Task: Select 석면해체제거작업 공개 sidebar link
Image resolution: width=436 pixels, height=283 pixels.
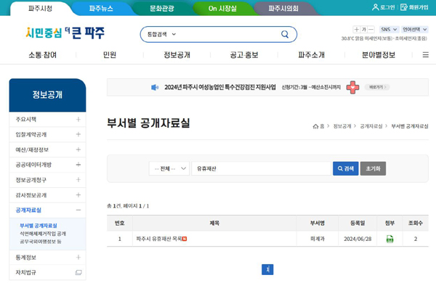Action: (x=43, y=234)
